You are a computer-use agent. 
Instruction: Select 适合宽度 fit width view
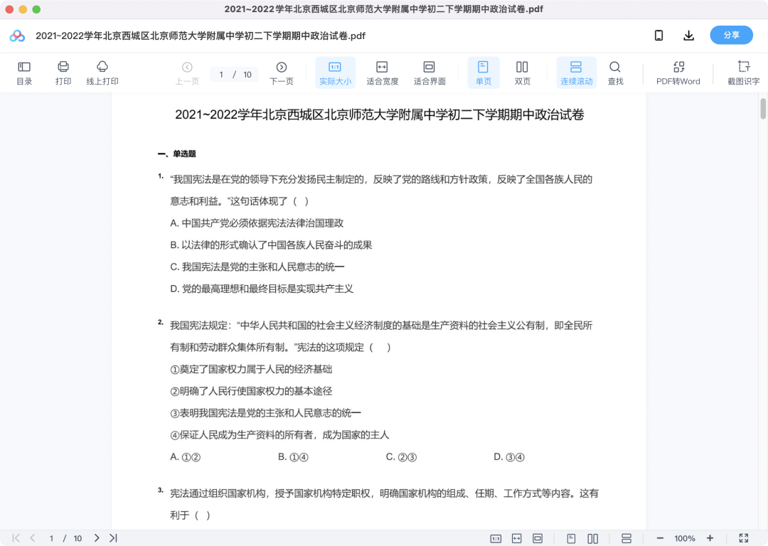(382, 73)
